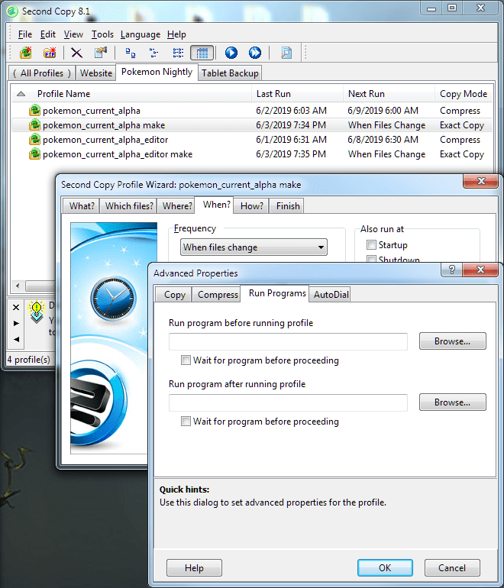The image size is (504, 588).
Task: Click the red X delete profile icon
Action: [76, 53]
